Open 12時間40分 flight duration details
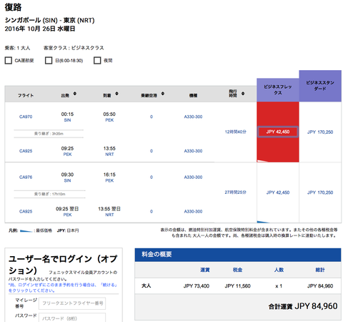 [235, 132]
